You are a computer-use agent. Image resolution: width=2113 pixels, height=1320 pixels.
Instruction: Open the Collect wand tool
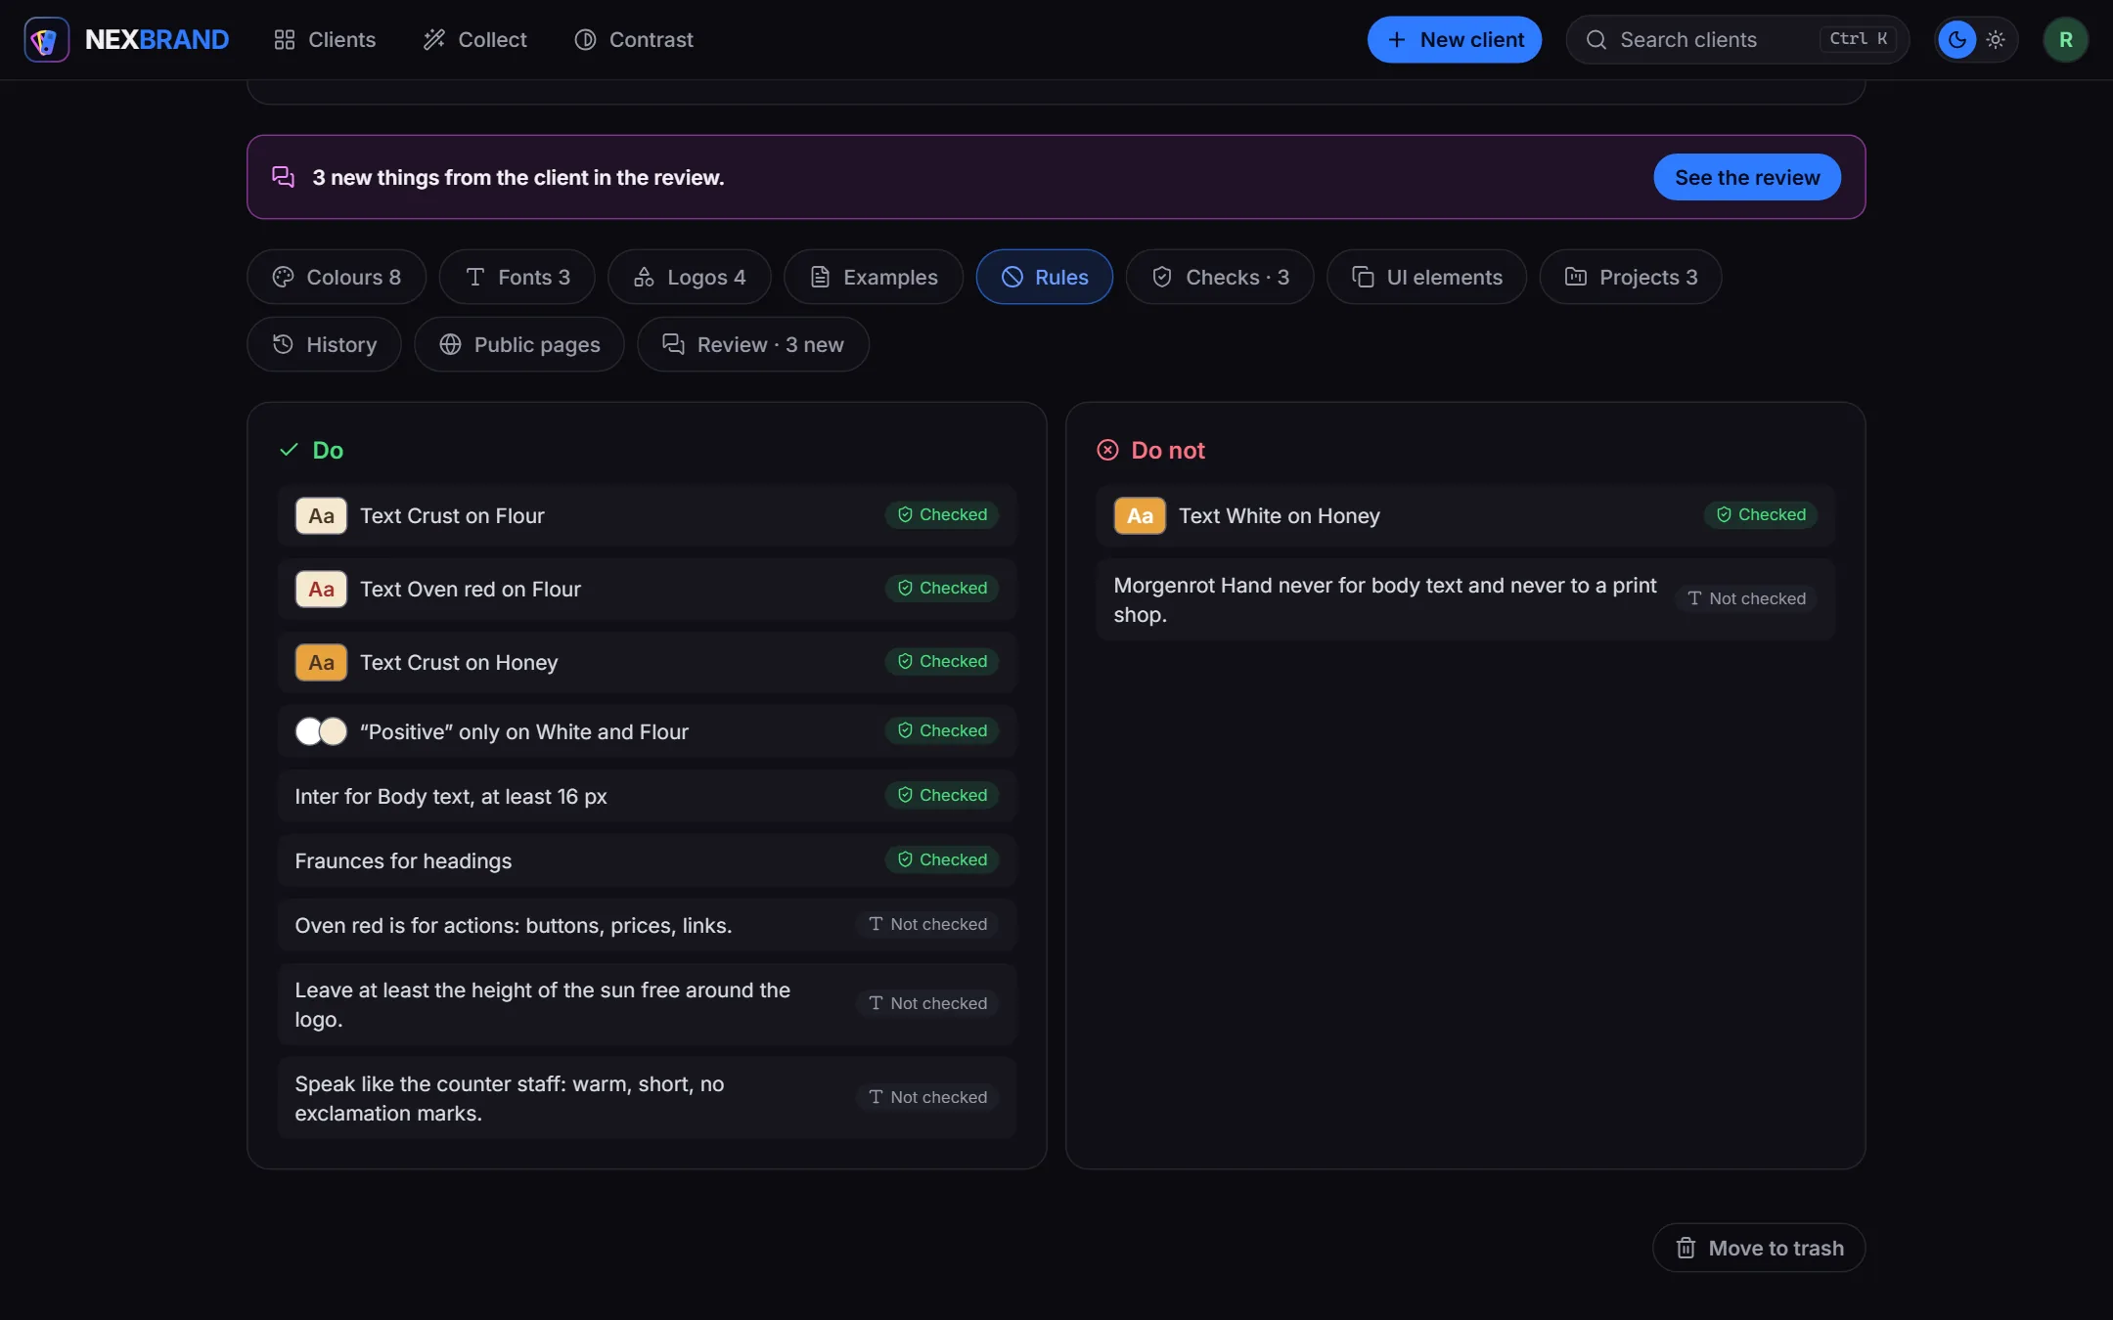(x=475, y=40)
